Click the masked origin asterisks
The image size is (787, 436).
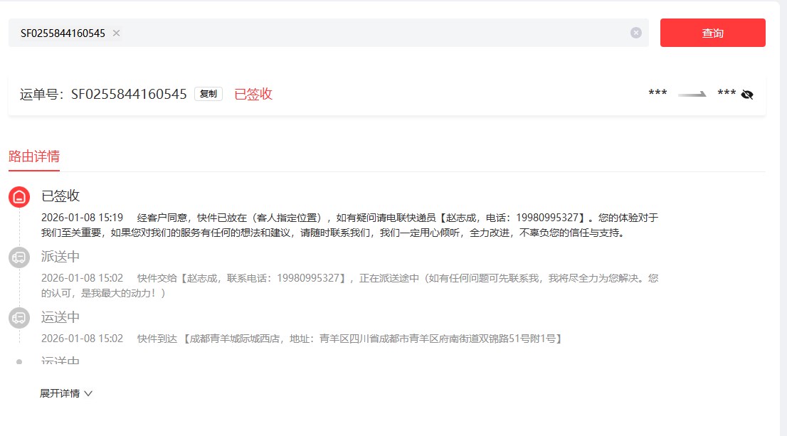point(657,94)
